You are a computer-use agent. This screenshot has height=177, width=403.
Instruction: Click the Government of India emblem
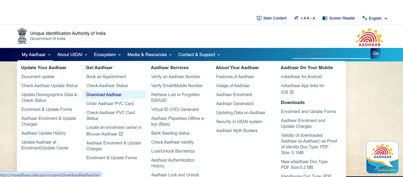22,36
